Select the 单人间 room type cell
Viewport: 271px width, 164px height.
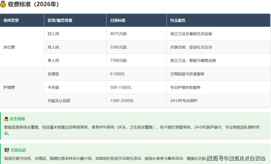click(53, 60)
